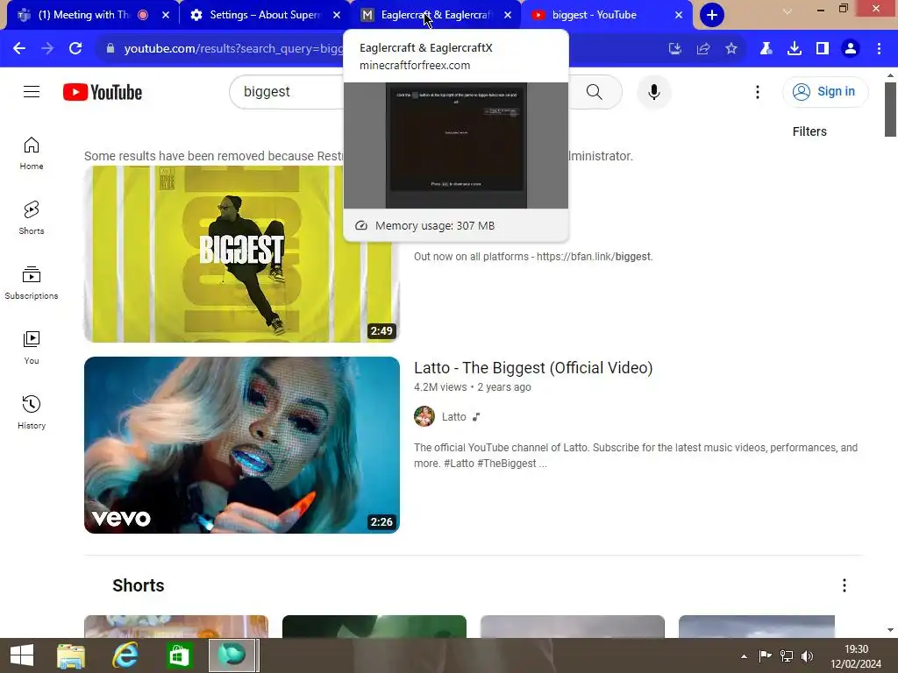
Task: Open the network tray icon
Action: pos(787,656)
